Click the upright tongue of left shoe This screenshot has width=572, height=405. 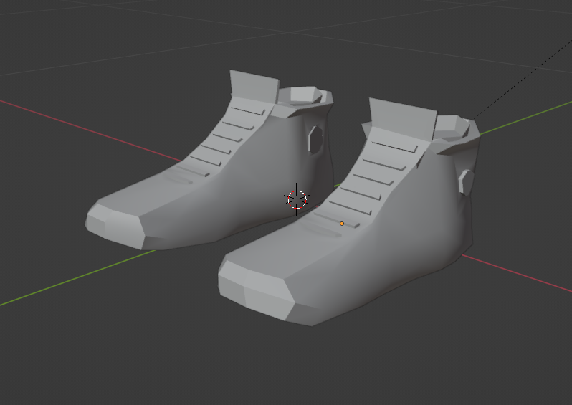coord(254,86)
